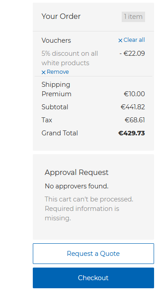168x295 pixels.
Task: Proceed with the Checkout button
Action: pyautogui.click(x=93, y=278)
